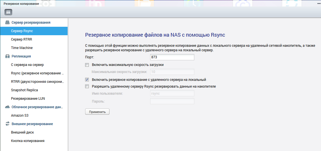Enable the Включить максимальную скорость загрузки checkbox
This screenshot has width=321, height=151.
pyautogui.click(x=87, y=65)
